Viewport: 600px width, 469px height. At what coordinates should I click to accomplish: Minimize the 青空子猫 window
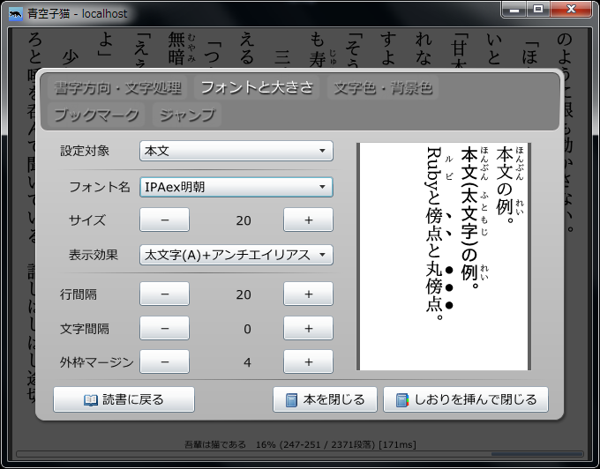click(x=514, y=9)
